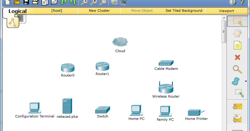Image resolution: width=250 pixels, height=131 pixels.
Task: Reset zoom with the R magnifier
Action: coord(93,2)
